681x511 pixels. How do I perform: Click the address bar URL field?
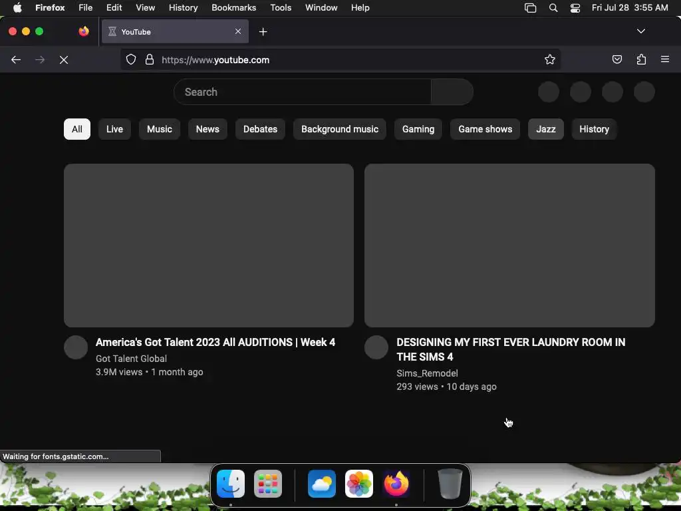coord(341,59)
